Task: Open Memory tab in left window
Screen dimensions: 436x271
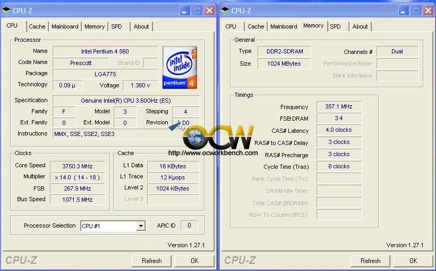Action: 95,26
